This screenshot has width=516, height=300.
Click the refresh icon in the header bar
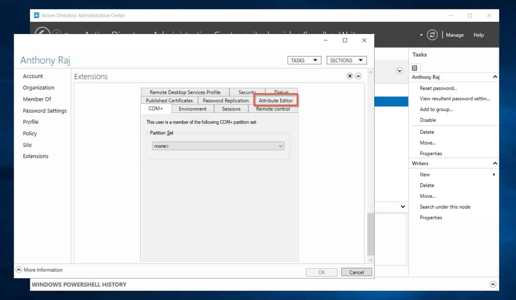pyautogui.click(x=432, y=35)
